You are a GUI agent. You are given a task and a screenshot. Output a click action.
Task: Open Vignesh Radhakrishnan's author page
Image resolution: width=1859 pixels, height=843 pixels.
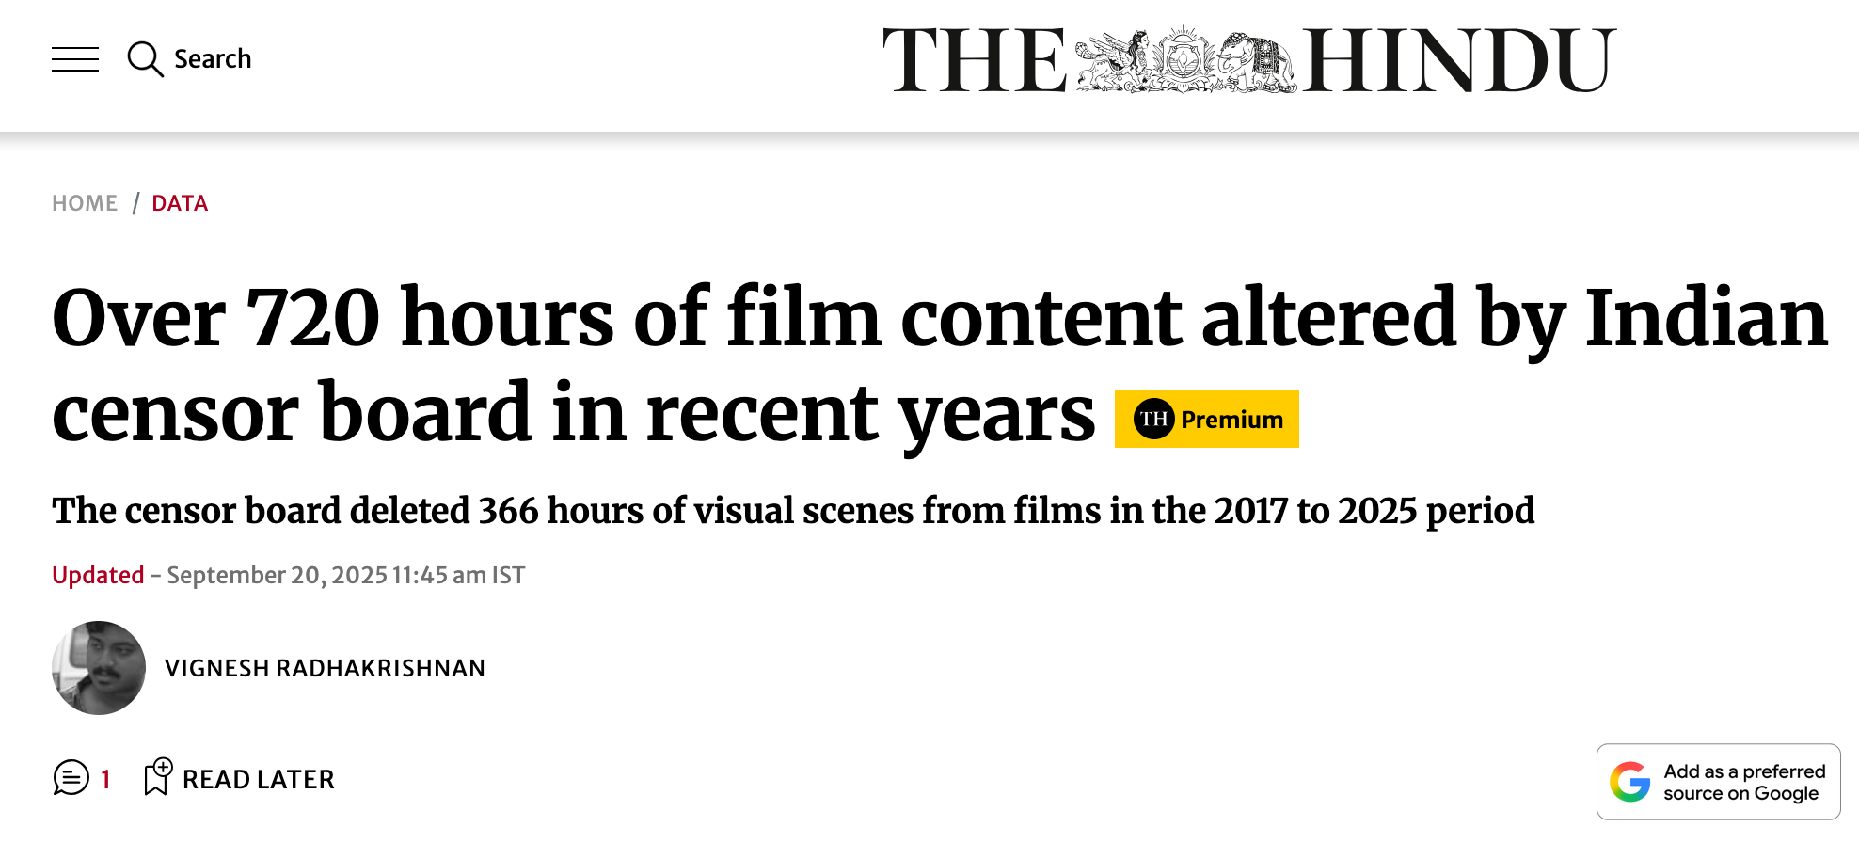(x=325, y=668)
